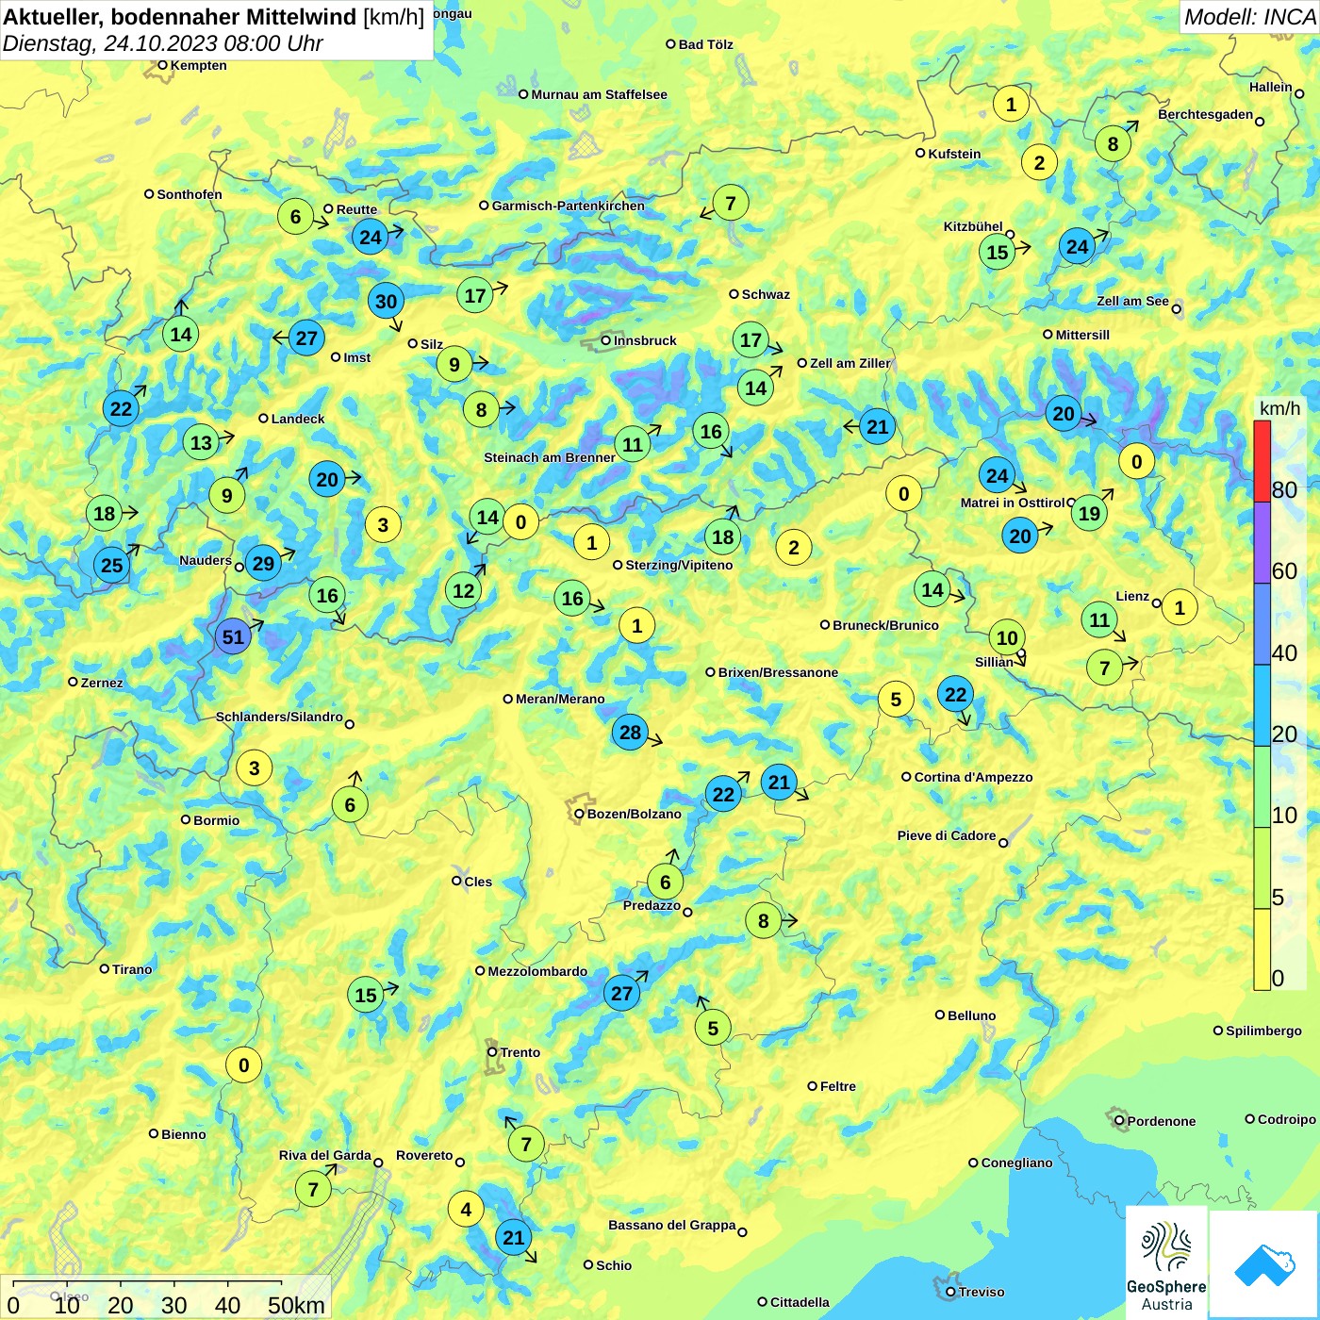Select the Pordenone city label
Viewport: 1320px width, 1320px height.
(x=1162, y=1121)
